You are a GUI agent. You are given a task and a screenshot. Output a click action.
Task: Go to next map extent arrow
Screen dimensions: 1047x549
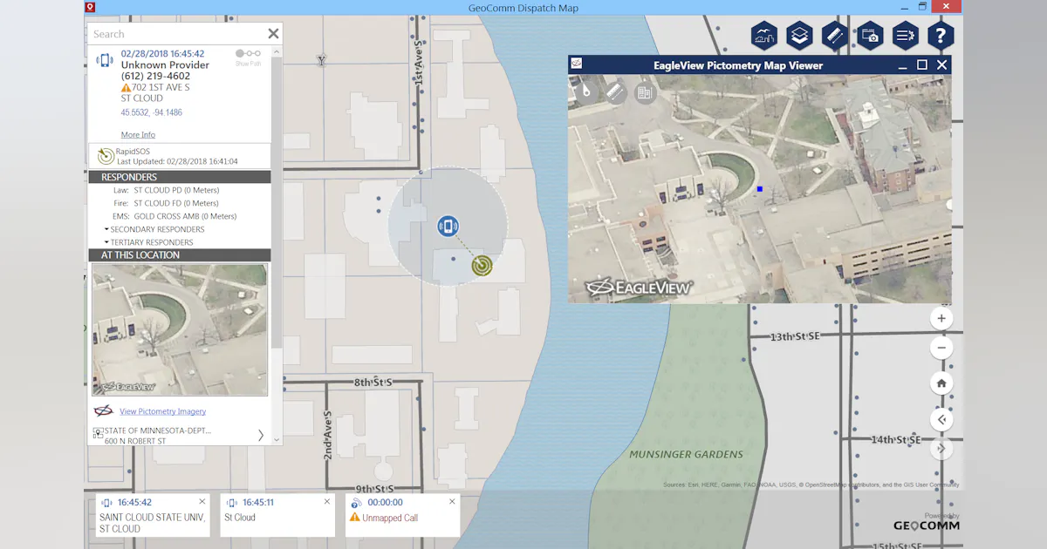tap(941, 449)
